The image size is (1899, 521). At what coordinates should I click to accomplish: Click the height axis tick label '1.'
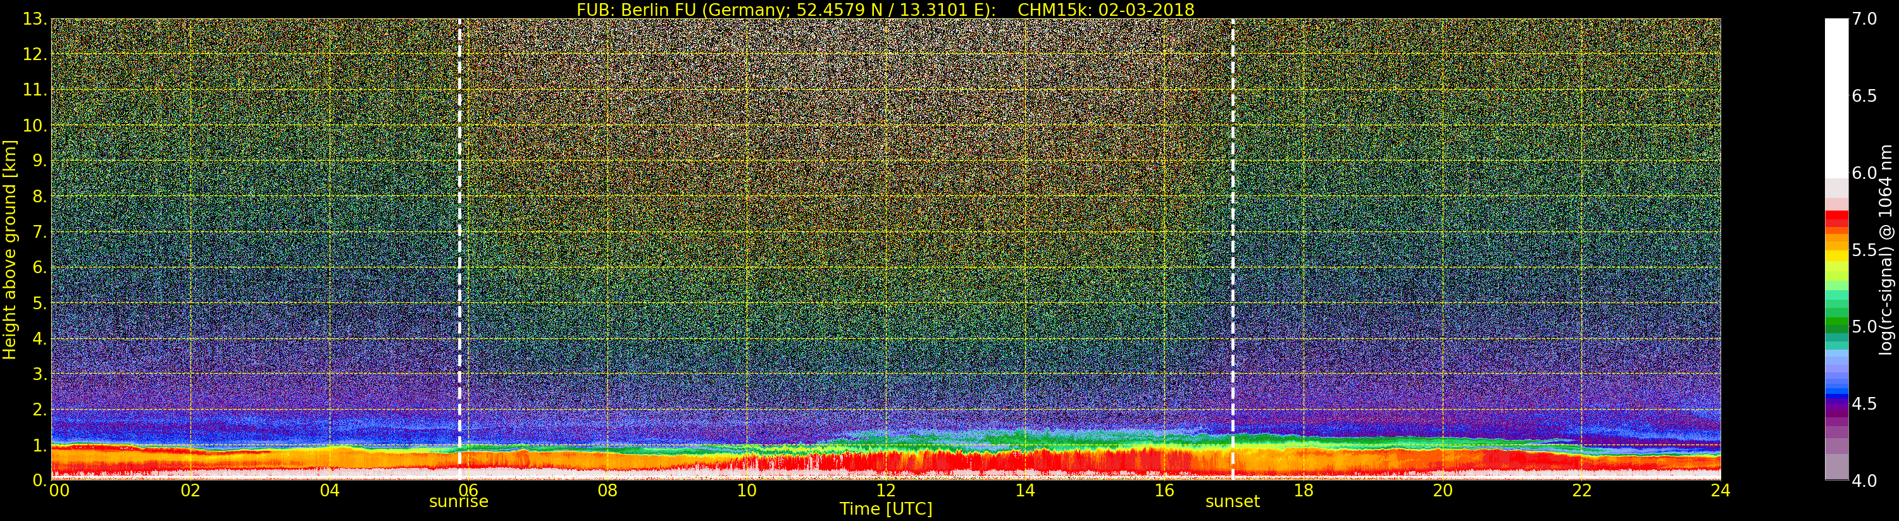tap(39, 445)
